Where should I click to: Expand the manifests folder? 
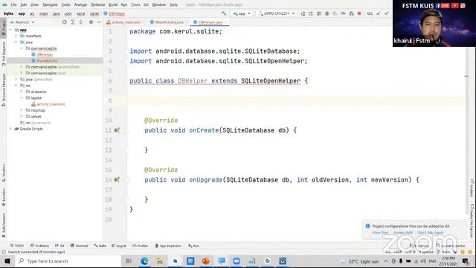[x=16, y=36]
